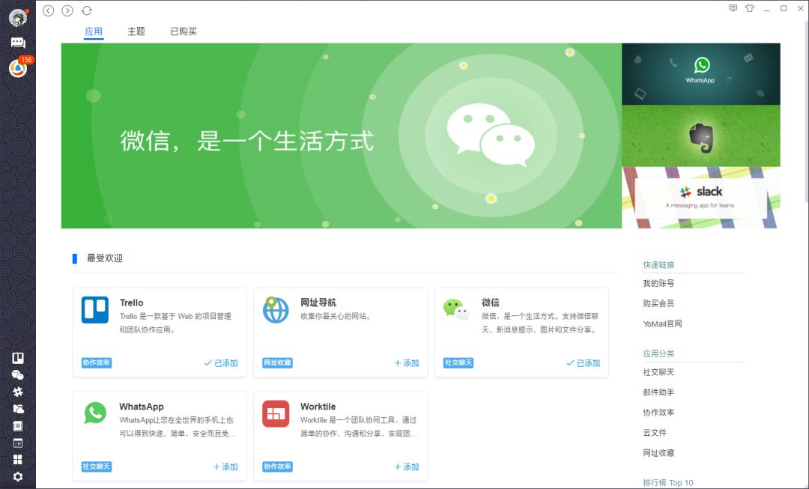
Task: Click the 网址导航 globe icon
Action: tap(276, 310)
